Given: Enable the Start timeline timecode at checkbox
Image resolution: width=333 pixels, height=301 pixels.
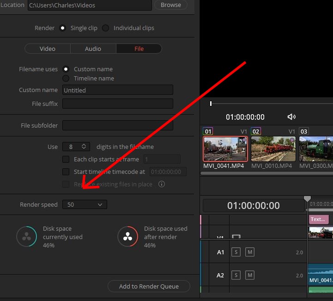Looking at the screenshot, I should pyautogui.click(x=66, y=172).
